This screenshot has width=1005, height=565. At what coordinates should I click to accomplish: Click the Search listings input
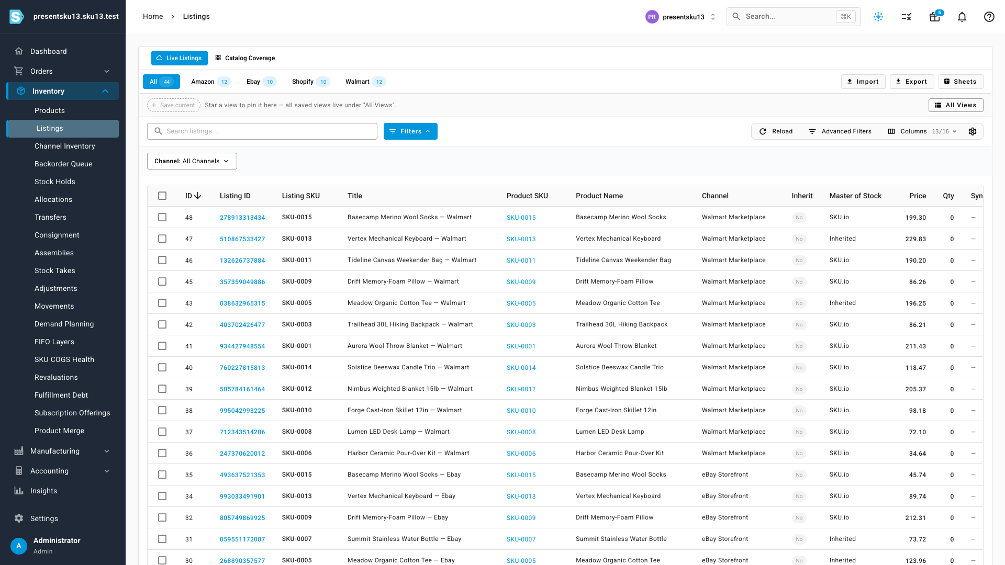click(262, 131)
